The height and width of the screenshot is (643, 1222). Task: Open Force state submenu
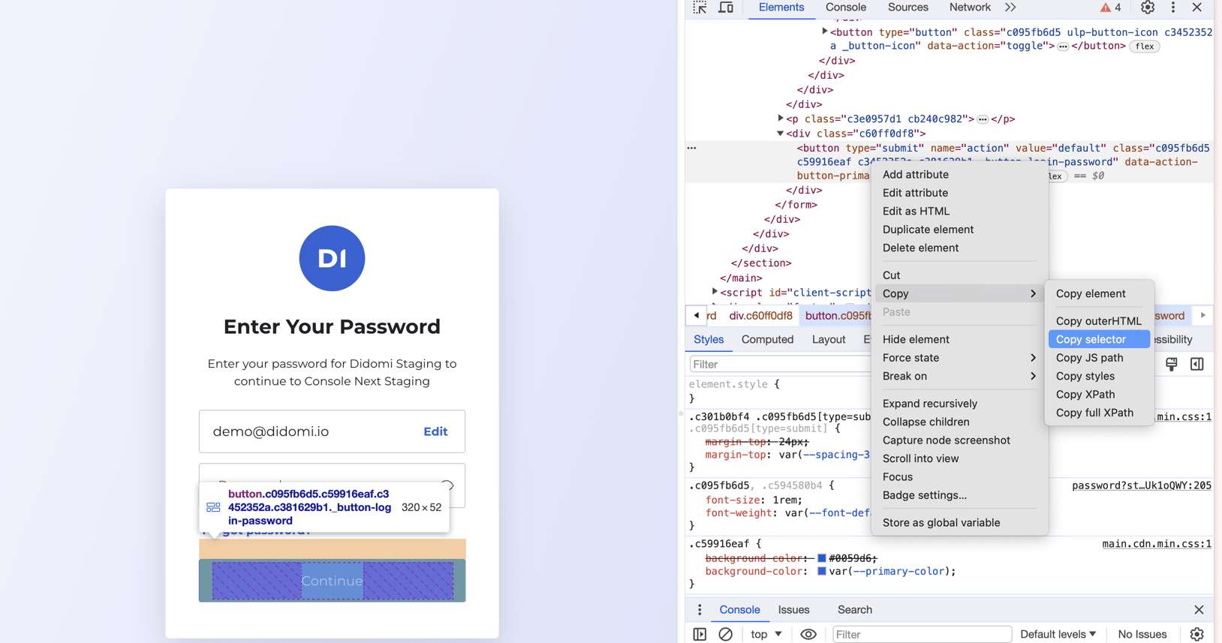pos(959,358)
